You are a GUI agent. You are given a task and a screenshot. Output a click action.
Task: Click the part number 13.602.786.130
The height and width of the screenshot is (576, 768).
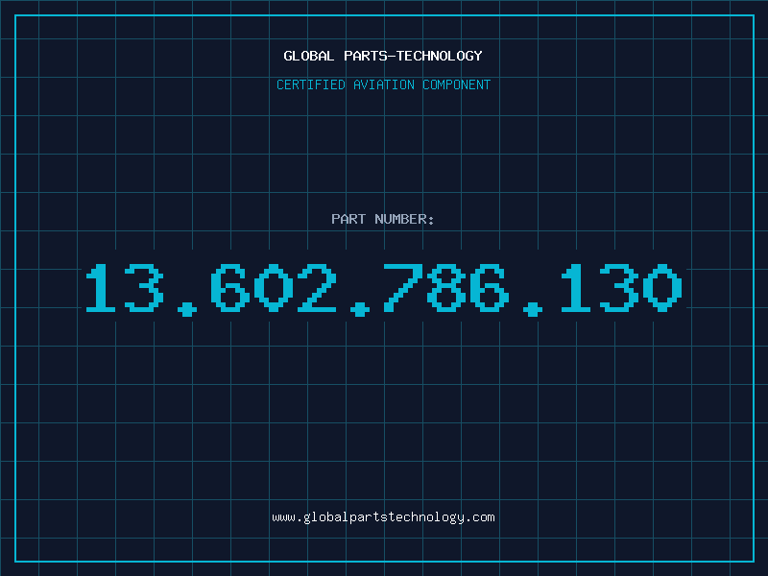pyautogui.click(x=384, y=289)
